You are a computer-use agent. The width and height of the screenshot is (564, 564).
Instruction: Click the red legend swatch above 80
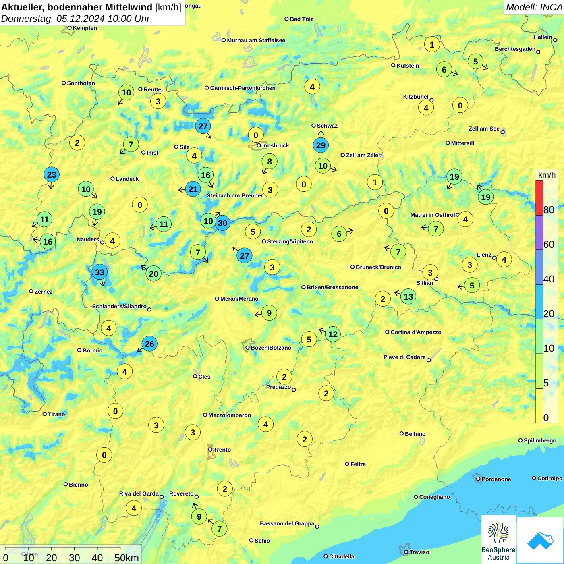tap(539, 198)
